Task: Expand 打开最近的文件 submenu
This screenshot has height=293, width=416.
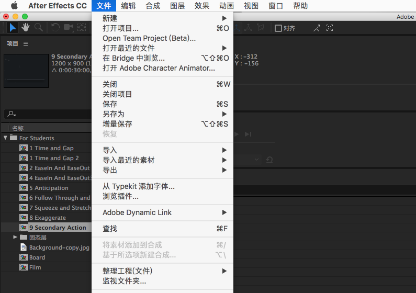Action: pos(162,48)
